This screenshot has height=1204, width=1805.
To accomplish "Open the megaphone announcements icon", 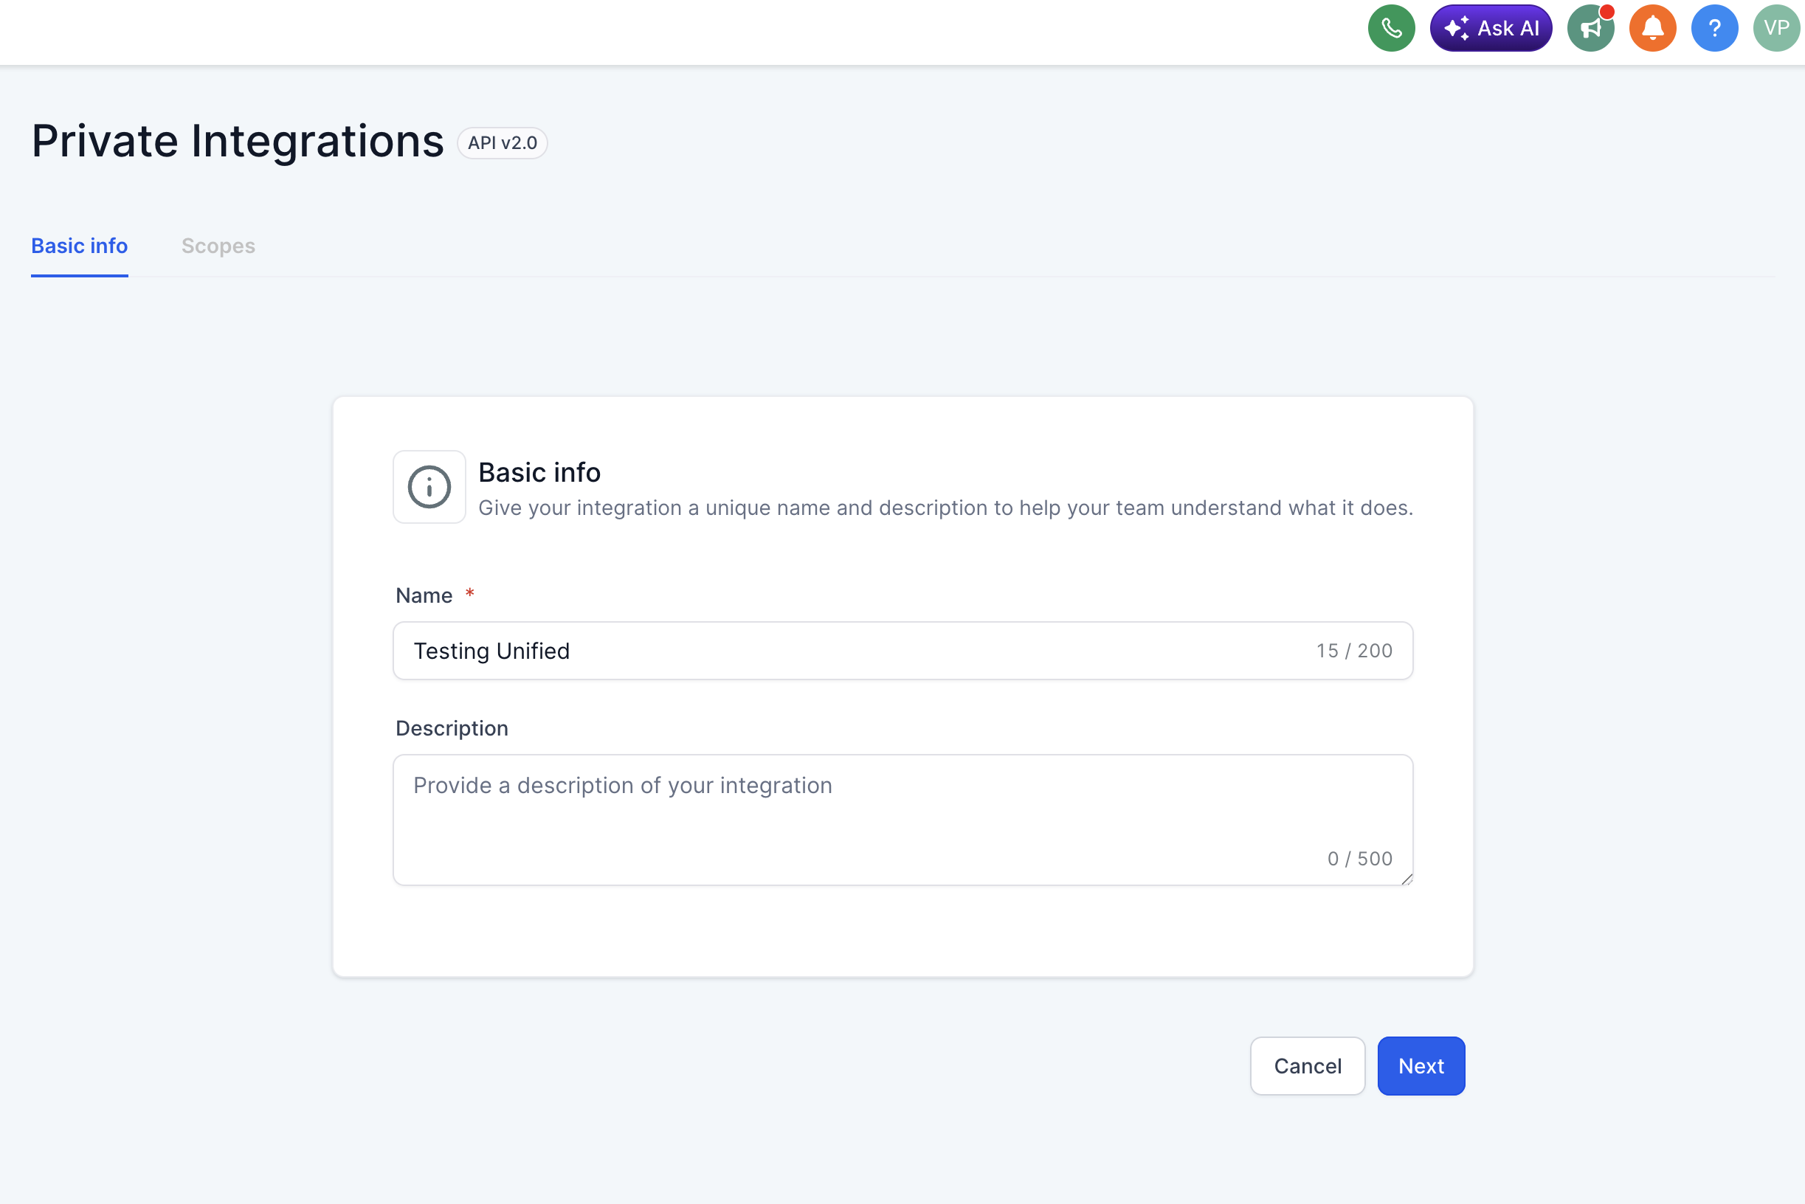I will 1590,29.
